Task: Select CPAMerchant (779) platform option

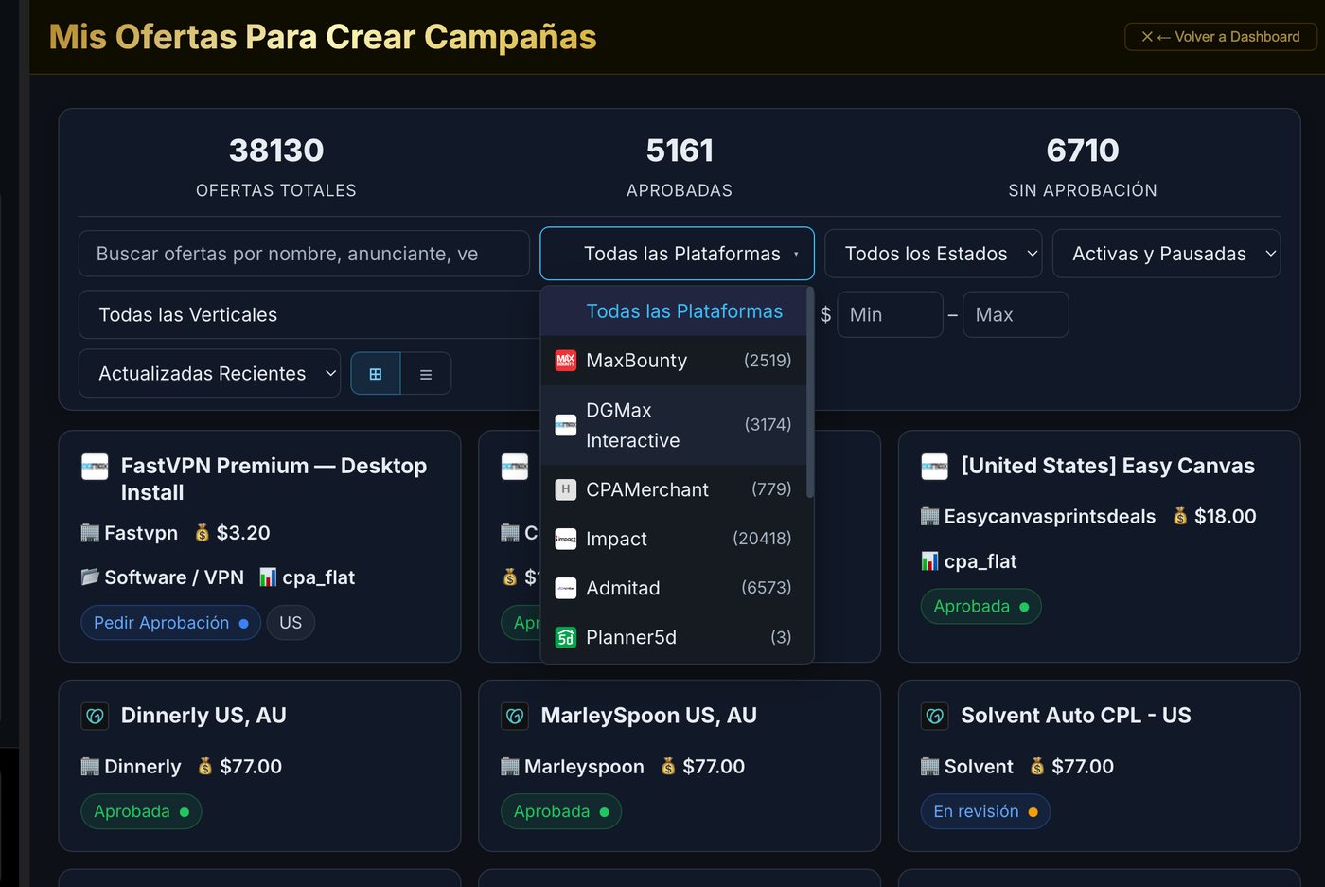Action: (x=674, y=489)
